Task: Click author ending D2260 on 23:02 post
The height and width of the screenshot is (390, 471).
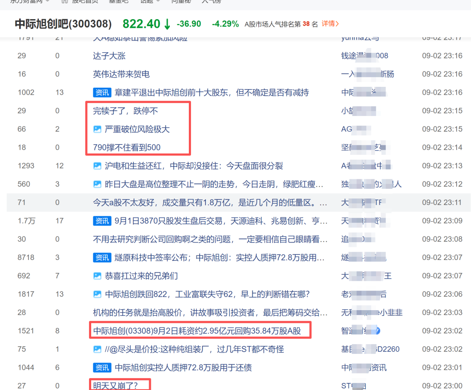Action: click(370, 349)
